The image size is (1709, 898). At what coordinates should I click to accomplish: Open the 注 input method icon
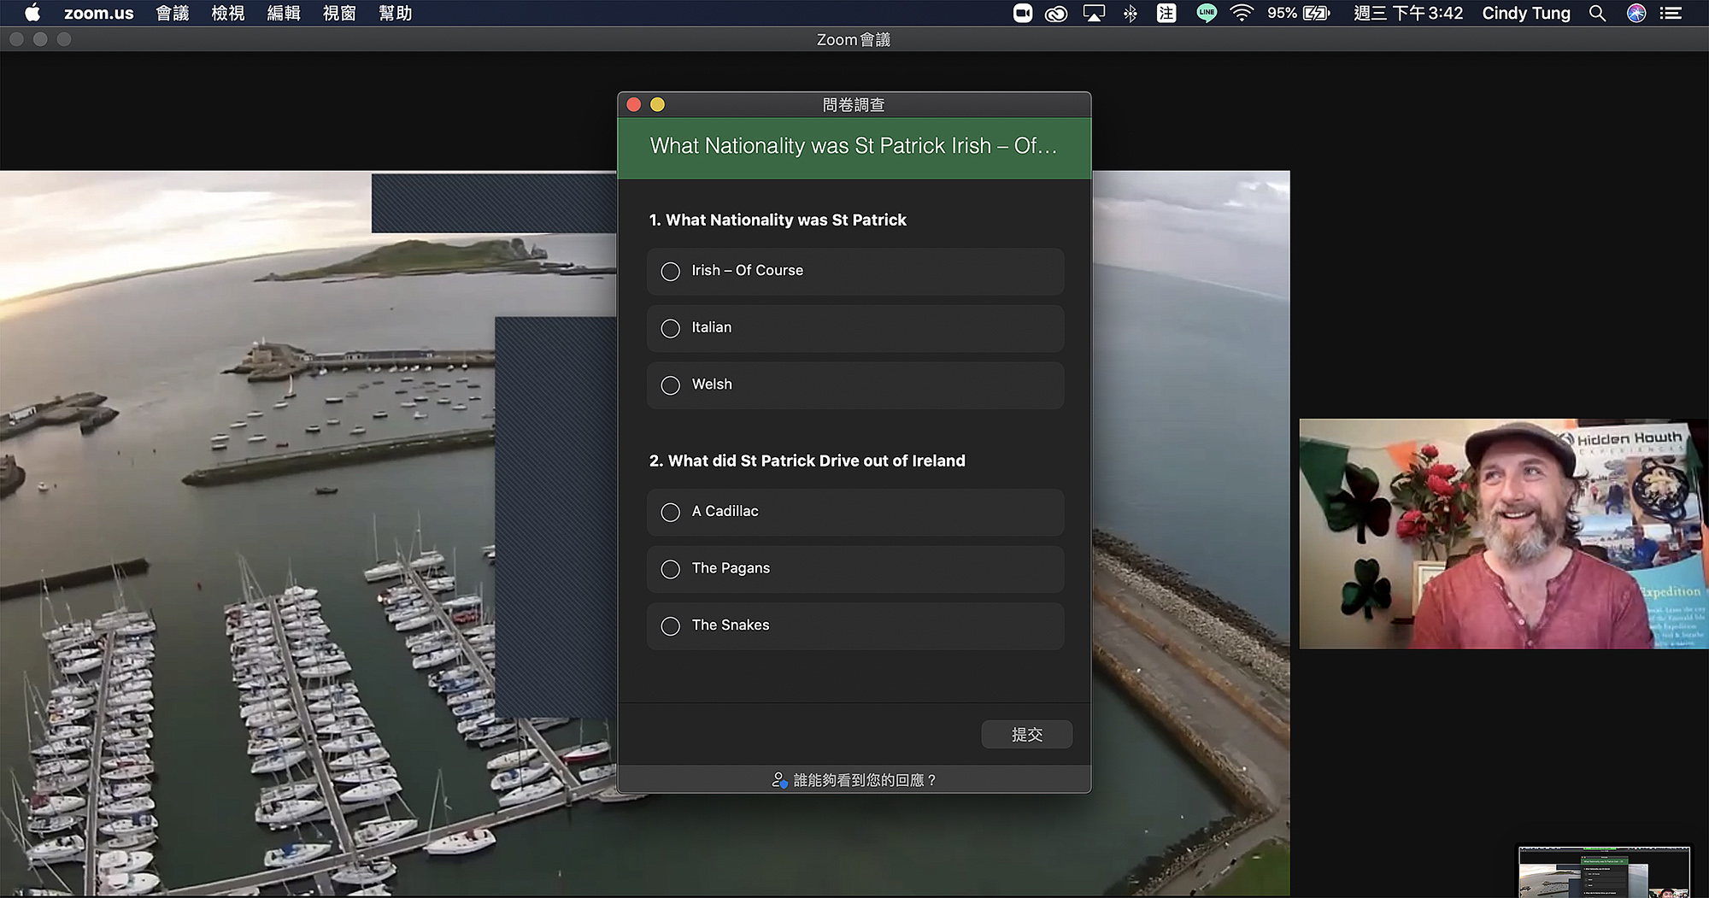click(1166, 13)
